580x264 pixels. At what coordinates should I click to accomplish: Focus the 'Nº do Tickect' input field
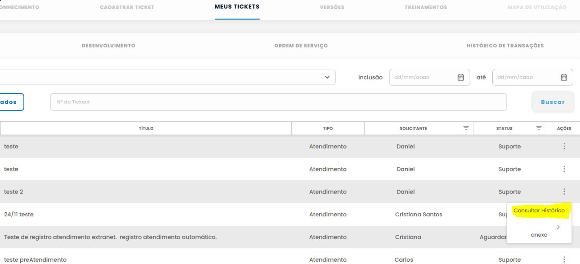(x=278, y=102)
